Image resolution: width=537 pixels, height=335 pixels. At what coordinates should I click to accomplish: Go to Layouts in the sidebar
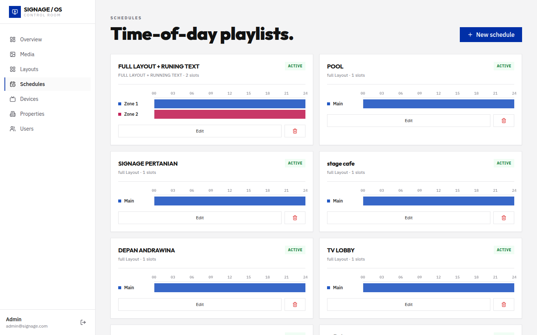point(47,69)
